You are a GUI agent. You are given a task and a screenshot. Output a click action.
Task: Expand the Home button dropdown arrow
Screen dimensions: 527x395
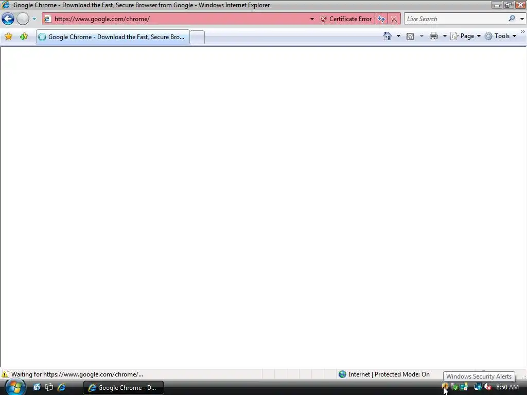coord(399,36)
